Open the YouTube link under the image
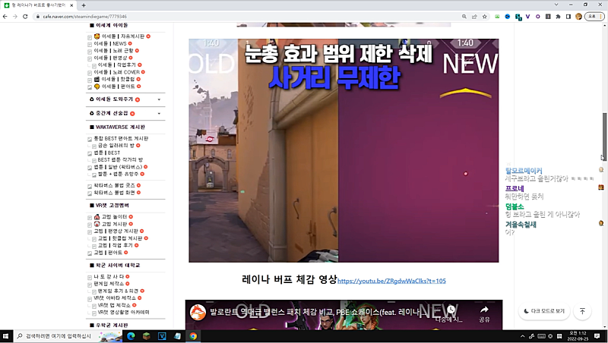Screen dimensions: 608x343 [391, 281]
